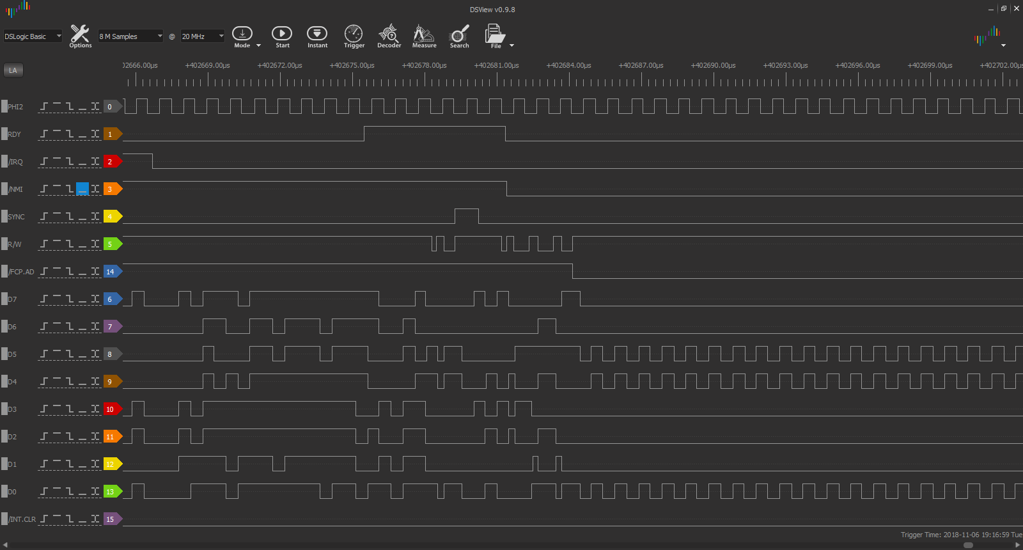Open the Measure panel
Screen dimensions: 1023x550
click(x=424, y=36)
